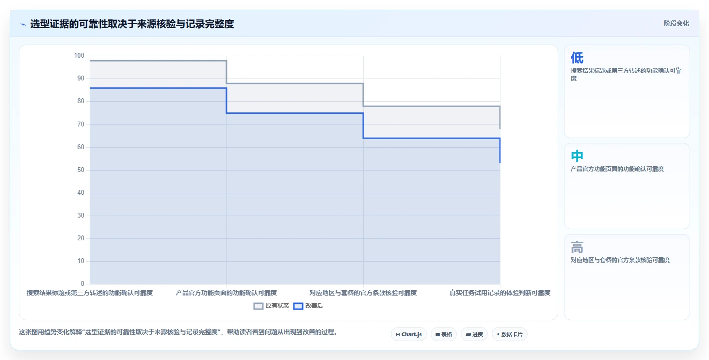Image resolution: width=709 pixels, height=360 pixels.
Task: Click the caption text below the chart
Action: 178,332
